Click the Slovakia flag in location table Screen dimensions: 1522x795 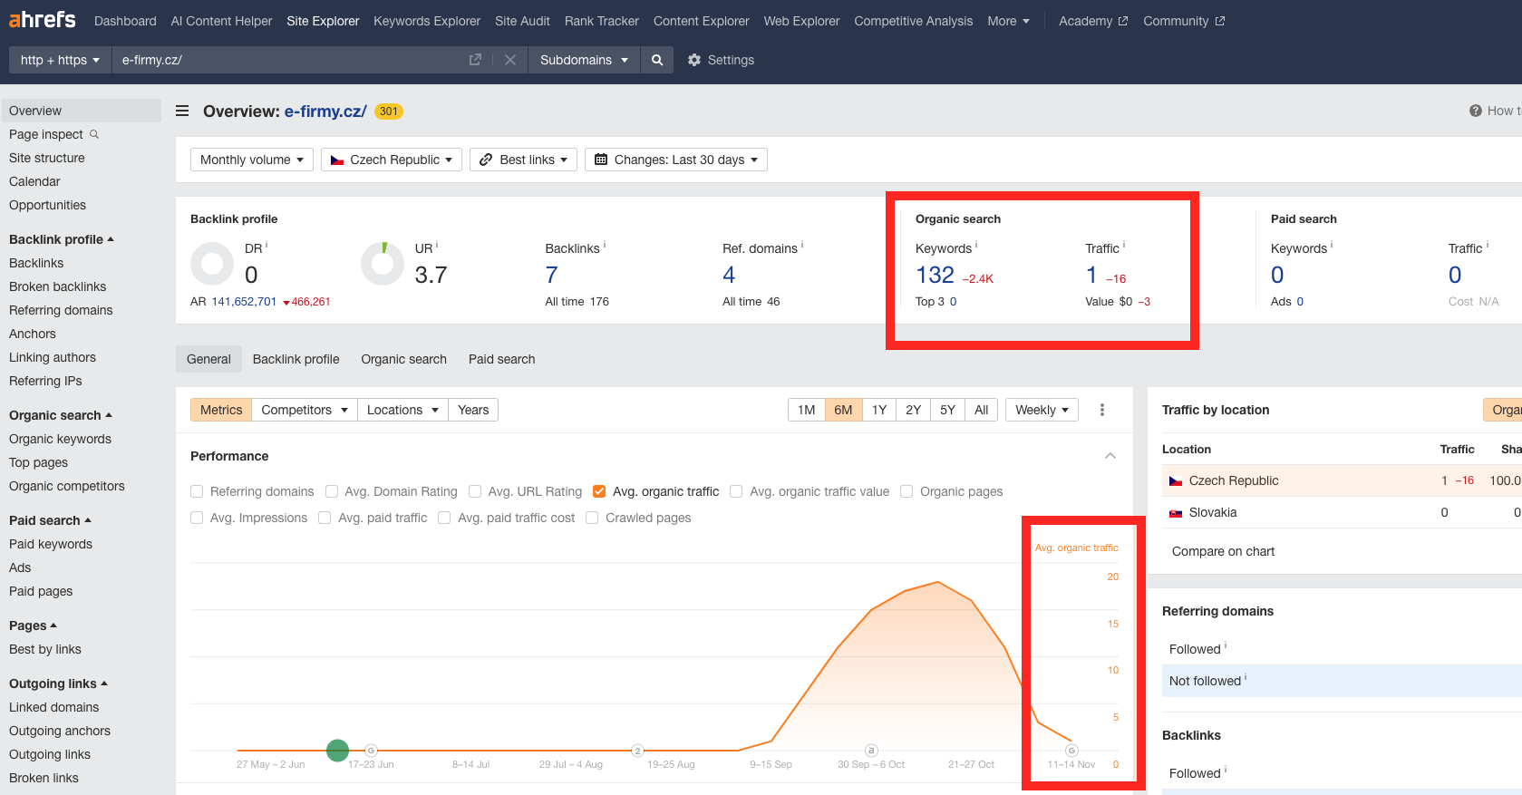tap(1176, 513)
